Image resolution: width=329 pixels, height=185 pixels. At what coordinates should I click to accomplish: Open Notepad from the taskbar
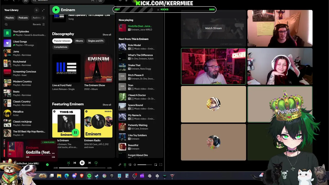[119, 176]
